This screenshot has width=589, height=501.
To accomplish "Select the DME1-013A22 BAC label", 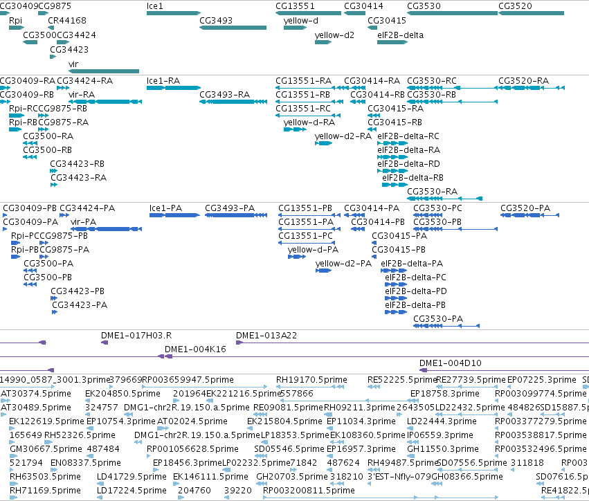I will (266, 336).
